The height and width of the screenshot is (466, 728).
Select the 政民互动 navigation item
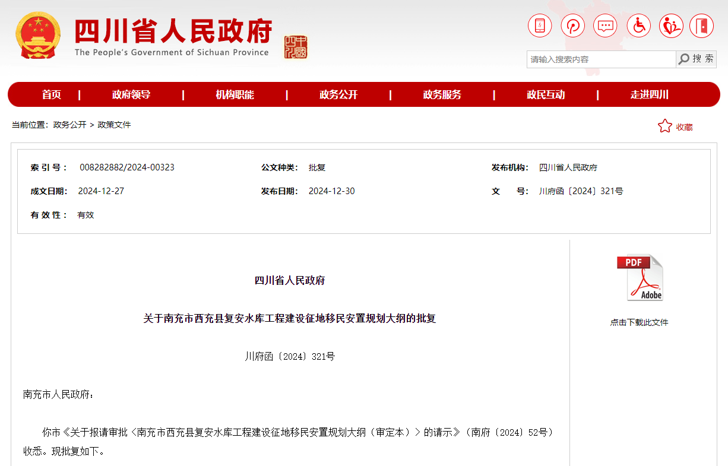coord(546,95)
